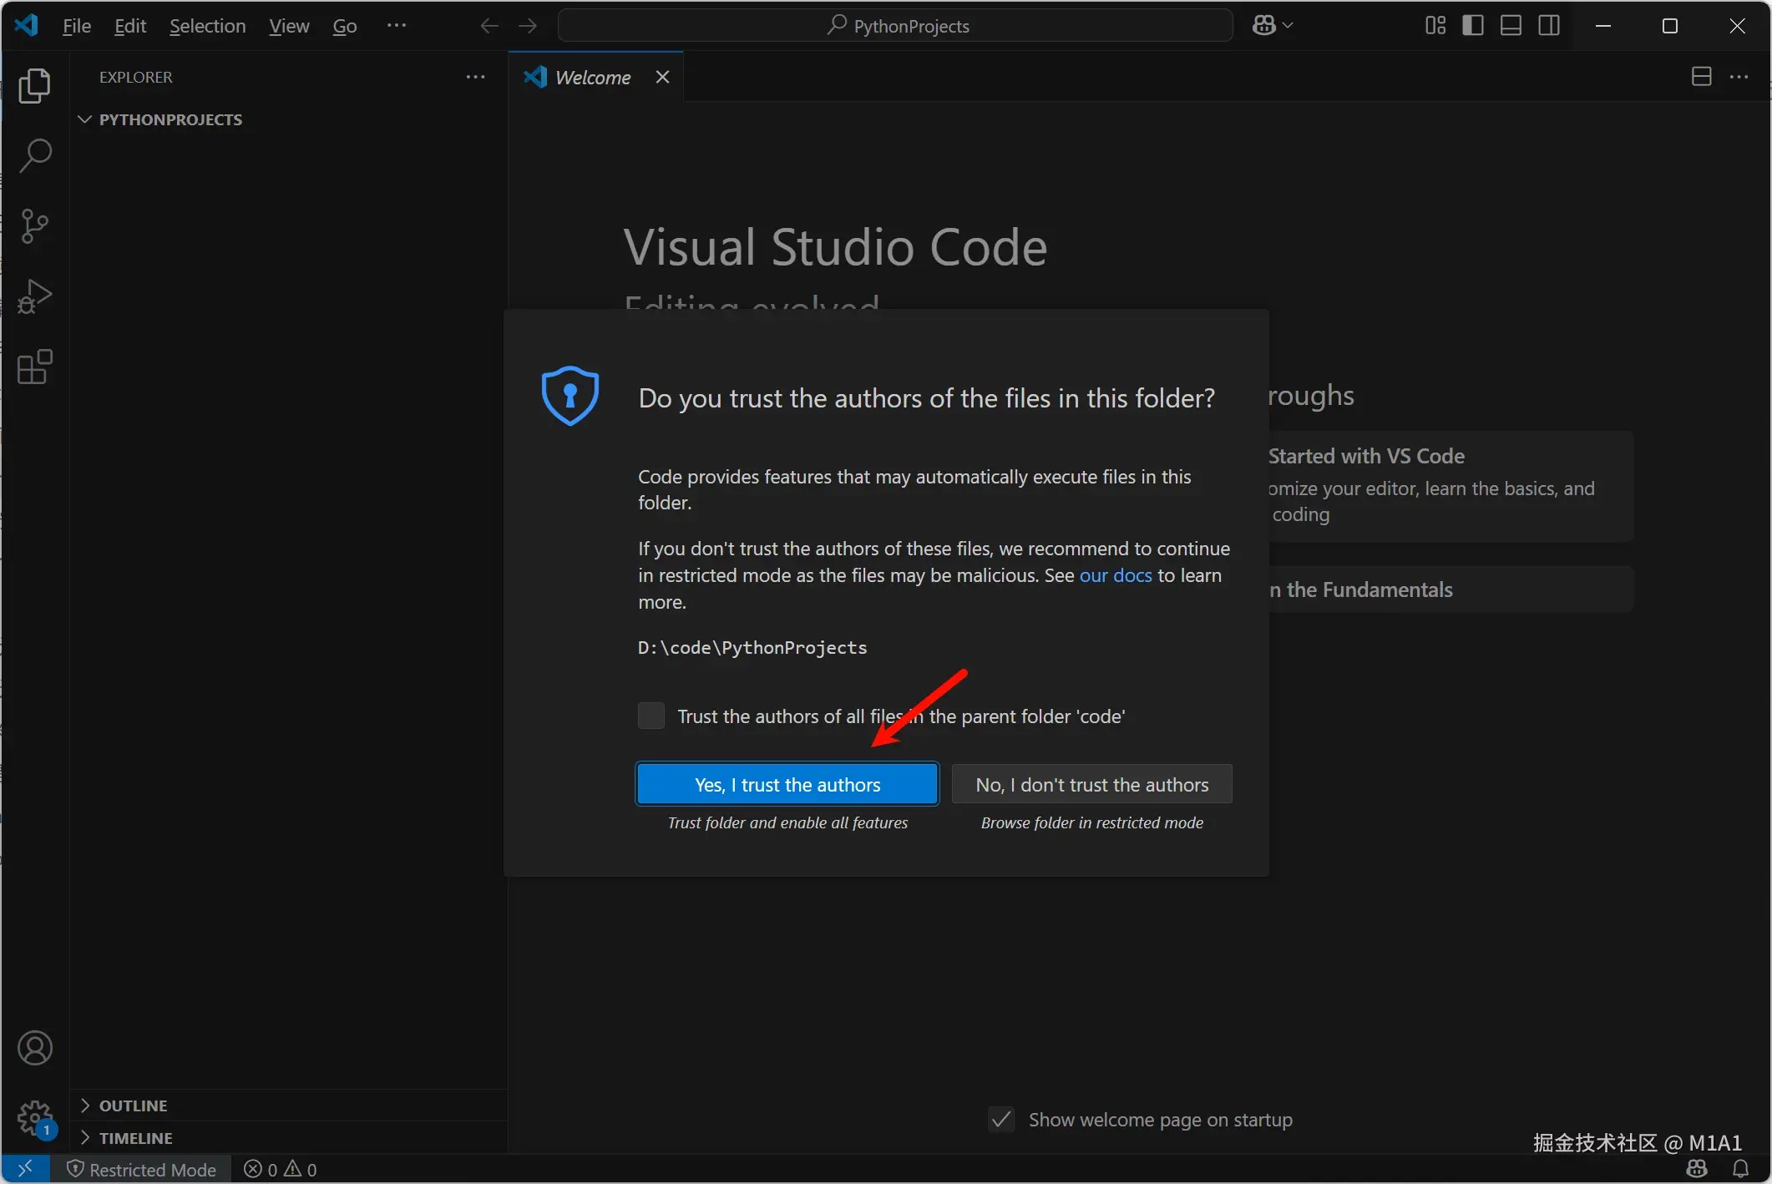The image size is (1772, 1184).
Task: Open the Customize Layout icon
Action: [x=1435, y=26]
